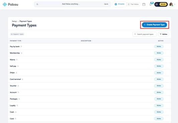Select the Loyalty row name
Screen dimensions: 178x123
(x=13, y=106)
